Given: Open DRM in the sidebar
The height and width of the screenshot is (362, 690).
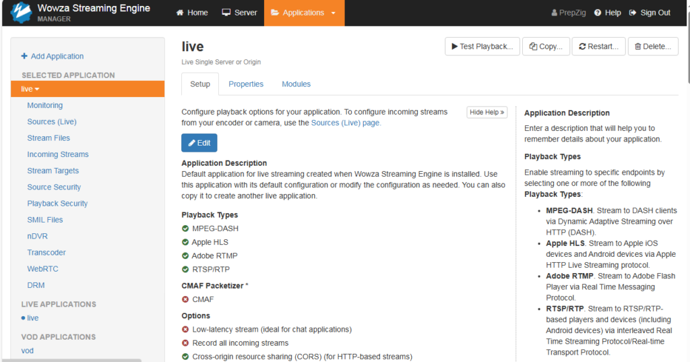Looking at the screenshot, I should pyautogui.click(x=36, y=285).
